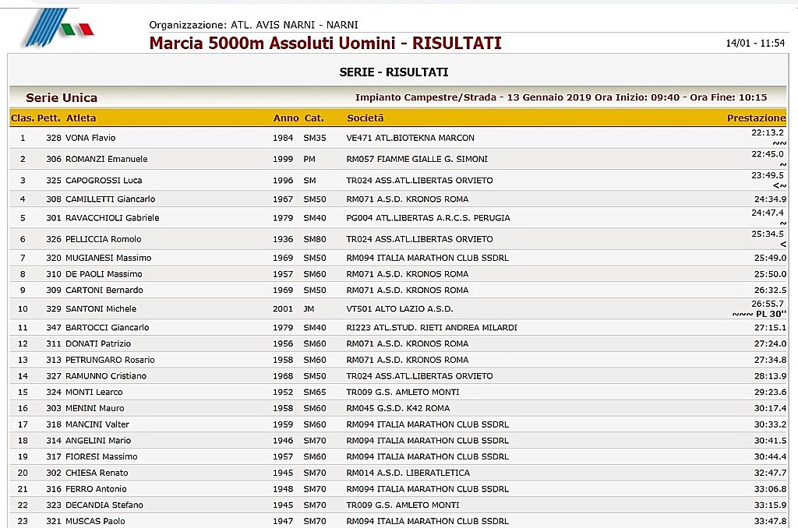
Task: Click club 'RI223 ATL.STUD. RIETI ANDREA MILARDI'
Action: (x=432, y=328)
